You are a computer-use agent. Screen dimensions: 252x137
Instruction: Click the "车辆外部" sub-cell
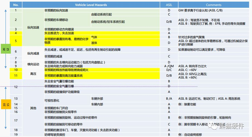[x=97, y=99]
